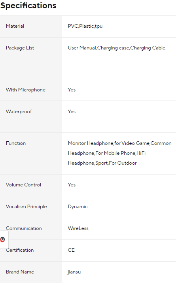Click the red floating widget icon

[2, 239]
